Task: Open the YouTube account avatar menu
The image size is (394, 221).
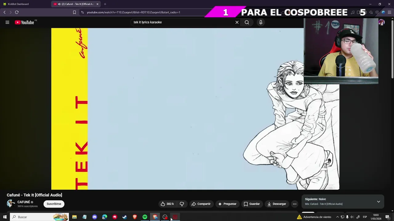Action: pyautogui.click(x=381, y=22)
